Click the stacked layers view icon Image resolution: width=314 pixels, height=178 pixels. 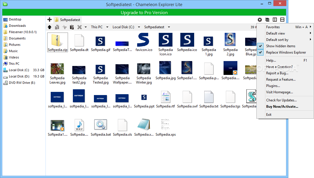pyautogui.click(x=267, y=20)
